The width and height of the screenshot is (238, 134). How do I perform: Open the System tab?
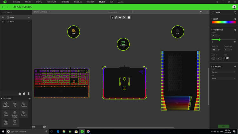[39, 2]
